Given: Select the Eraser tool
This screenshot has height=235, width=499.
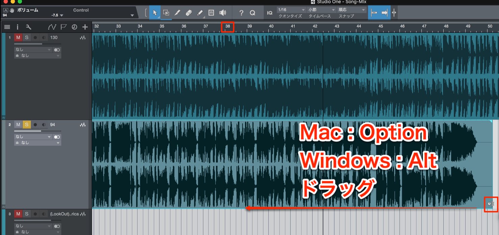Looking at the screenshot, I should point(189,13).
